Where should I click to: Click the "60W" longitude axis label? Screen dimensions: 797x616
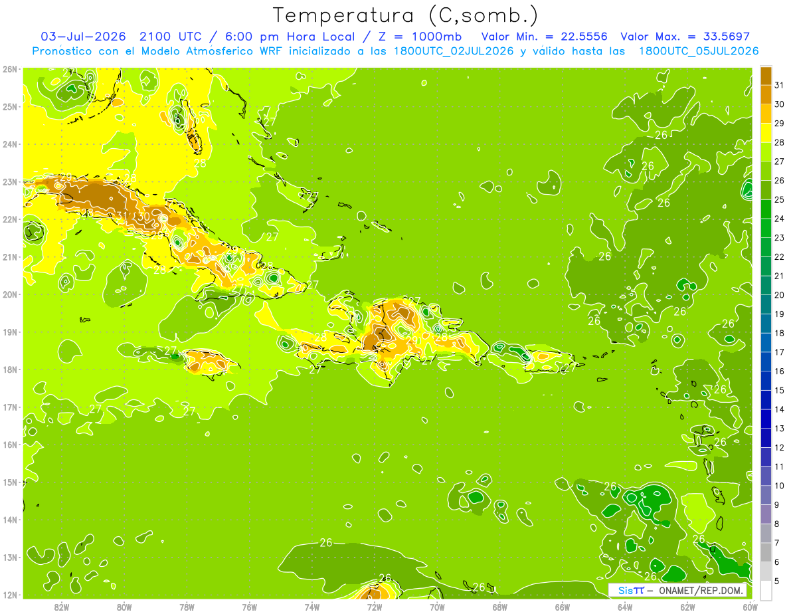[x=750, y=607]
